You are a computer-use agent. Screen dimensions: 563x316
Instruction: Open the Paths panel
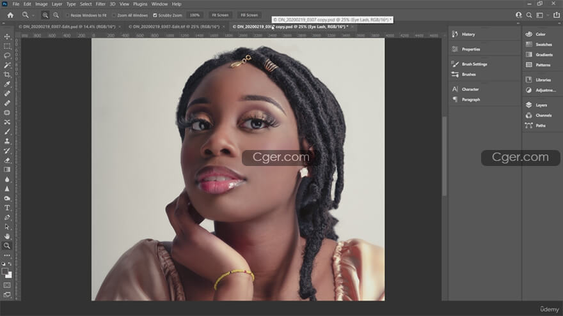(535, 125)
